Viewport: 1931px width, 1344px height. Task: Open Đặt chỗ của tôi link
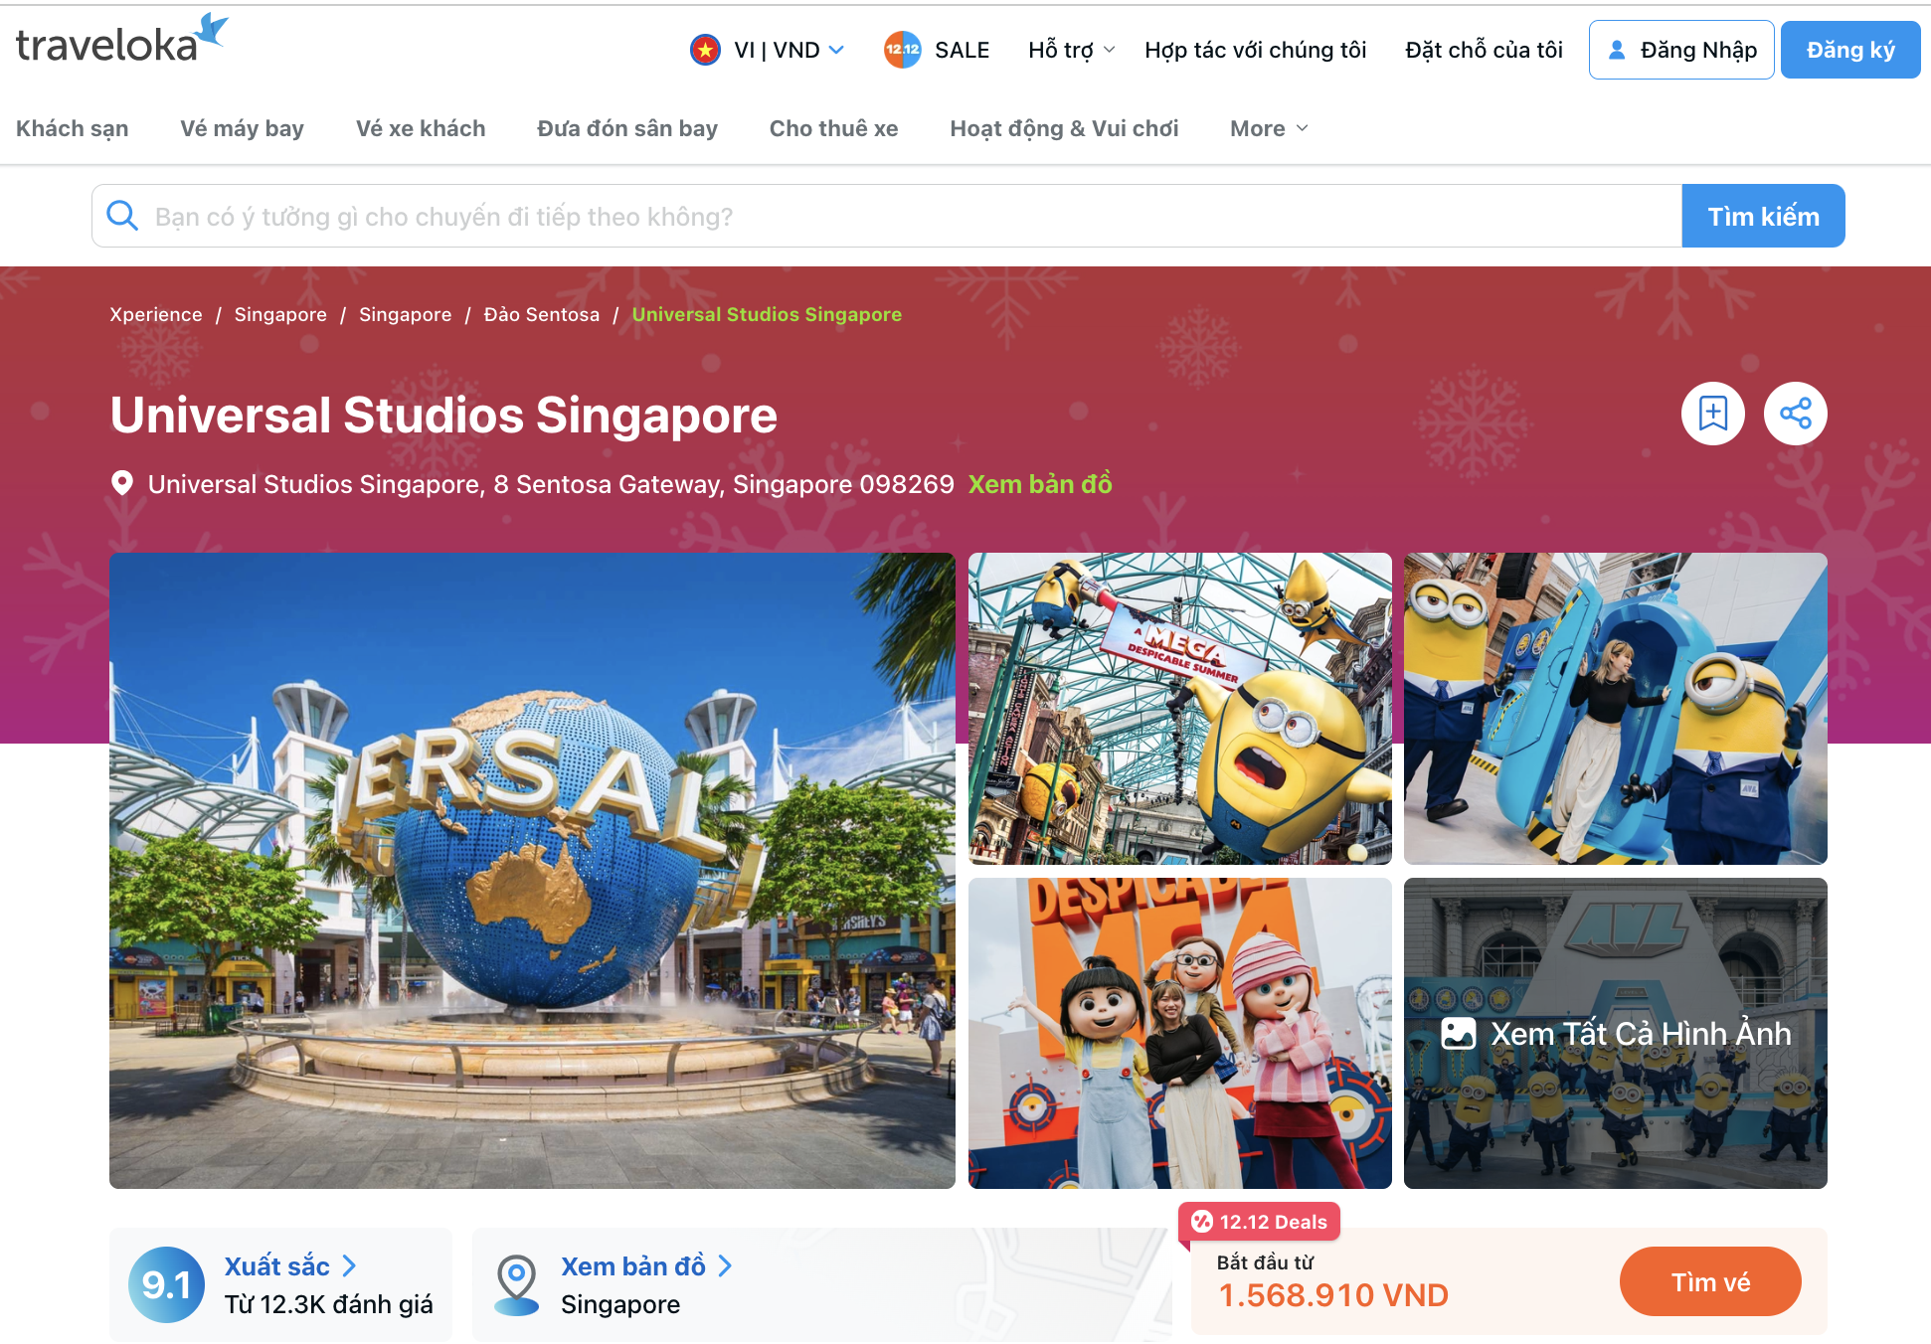[x=1484, y=50]
